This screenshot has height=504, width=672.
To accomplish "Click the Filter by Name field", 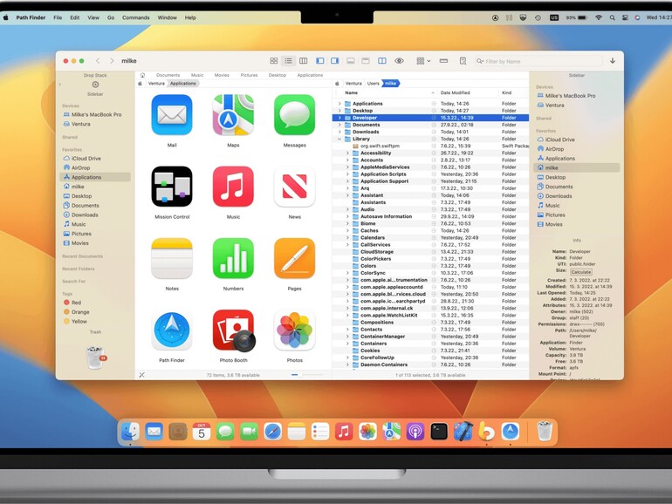I will [x=538, y=61].
